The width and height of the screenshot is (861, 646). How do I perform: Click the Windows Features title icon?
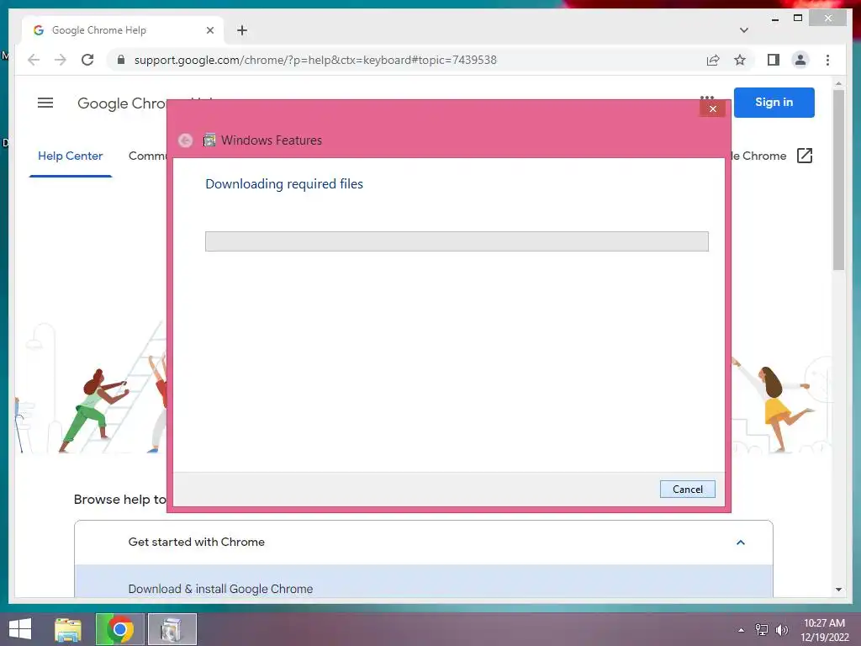click(209, 140)
